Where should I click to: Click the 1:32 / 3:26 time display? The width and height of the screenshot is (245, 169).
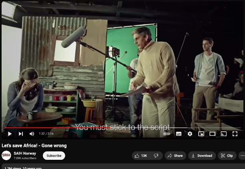pyautogui.click(x=46, y=134)
